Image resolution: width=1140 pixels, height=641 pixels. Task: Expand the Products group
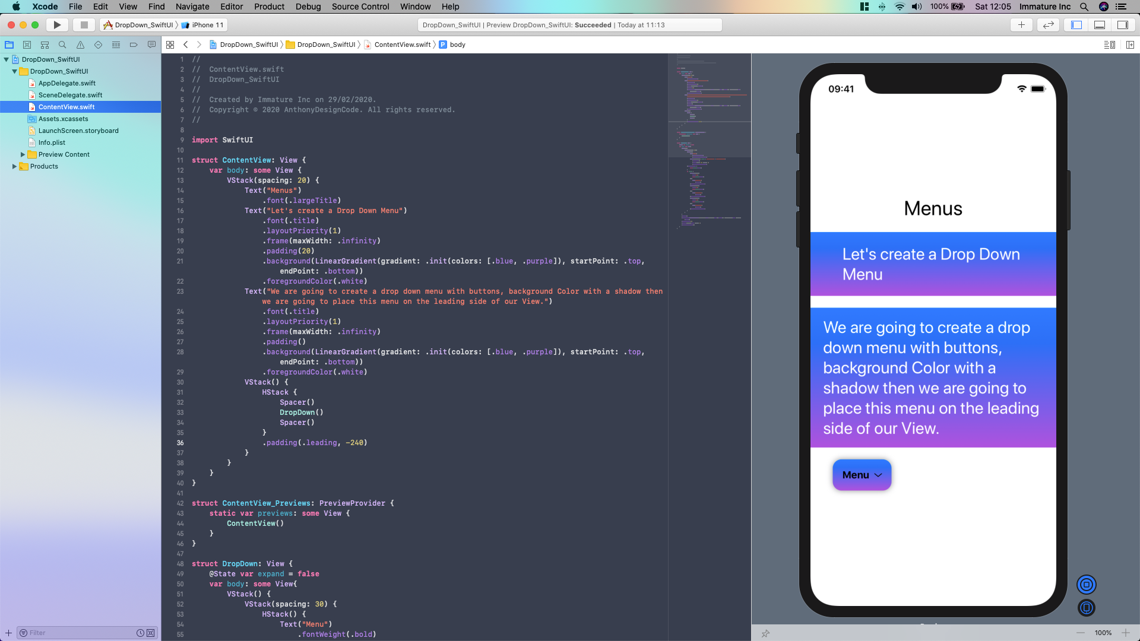(x=14, y=166)
